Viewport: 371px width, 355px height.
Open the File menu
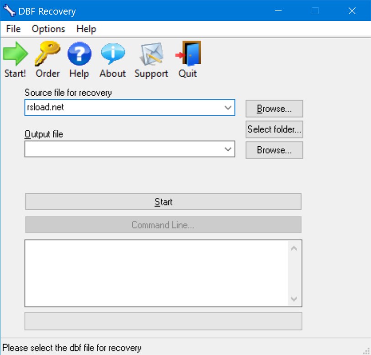pyautogui.click(x=13, y=29)
